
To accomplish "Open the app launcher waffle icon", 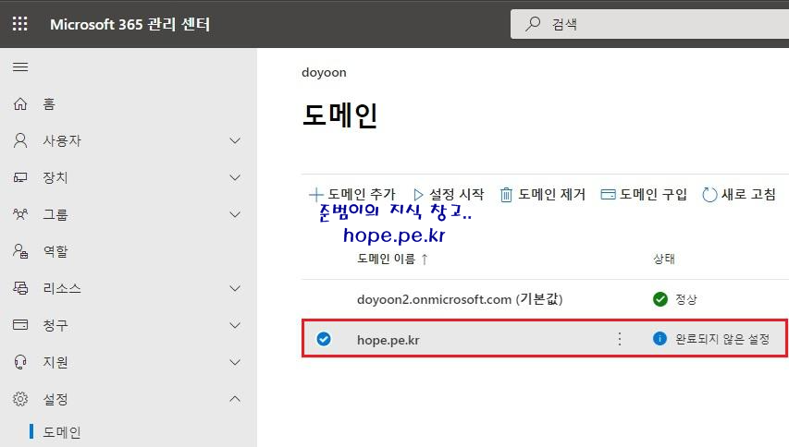I will (20, 24).
